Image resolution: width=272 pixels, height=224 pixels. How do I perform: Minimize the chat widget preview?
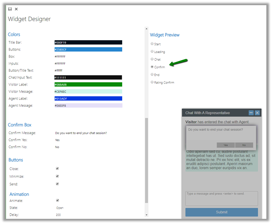pos(251,113)
